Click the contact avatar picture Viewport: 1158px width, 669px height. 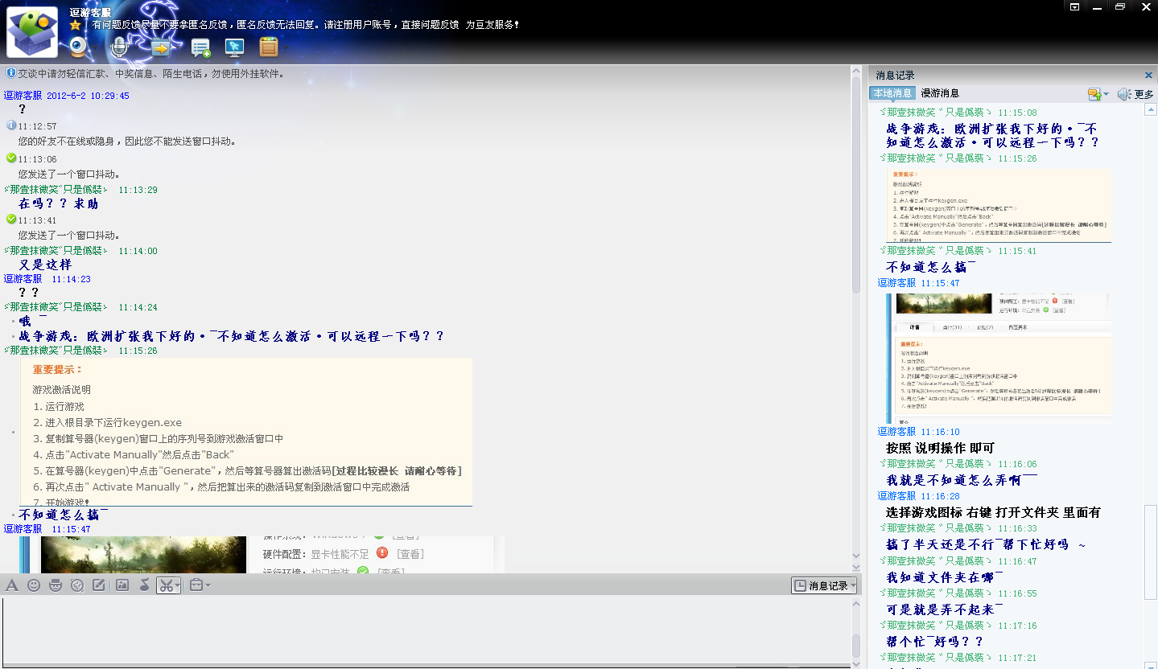tap(32, 32)
